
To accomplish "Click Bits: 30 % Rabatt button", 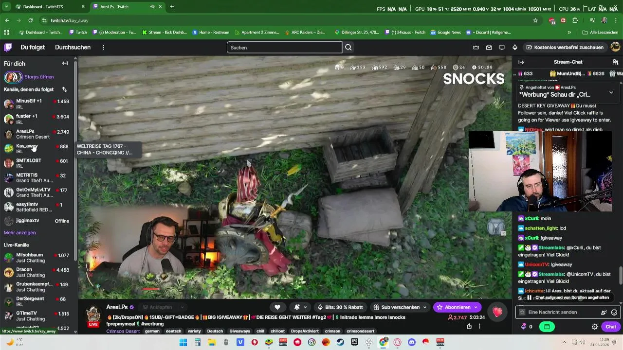I will [x=340, y=307].
